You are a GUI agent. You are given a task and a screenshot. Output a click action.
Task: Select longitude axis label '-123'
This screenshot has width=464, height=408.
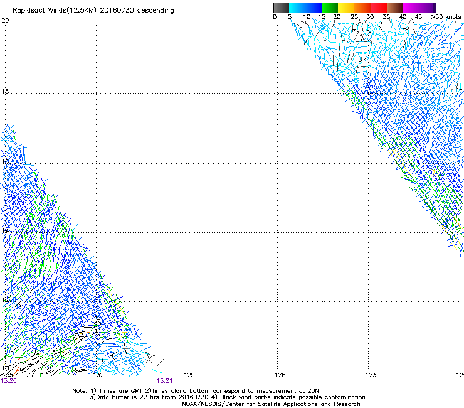point(369,375)
